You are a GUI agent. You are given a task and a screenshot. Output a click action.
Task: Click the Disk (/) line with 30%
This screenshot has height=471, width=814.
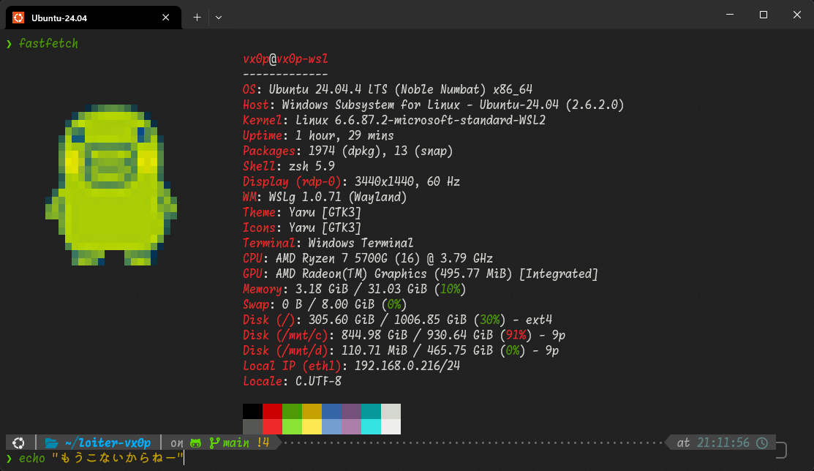pos(398,320)
